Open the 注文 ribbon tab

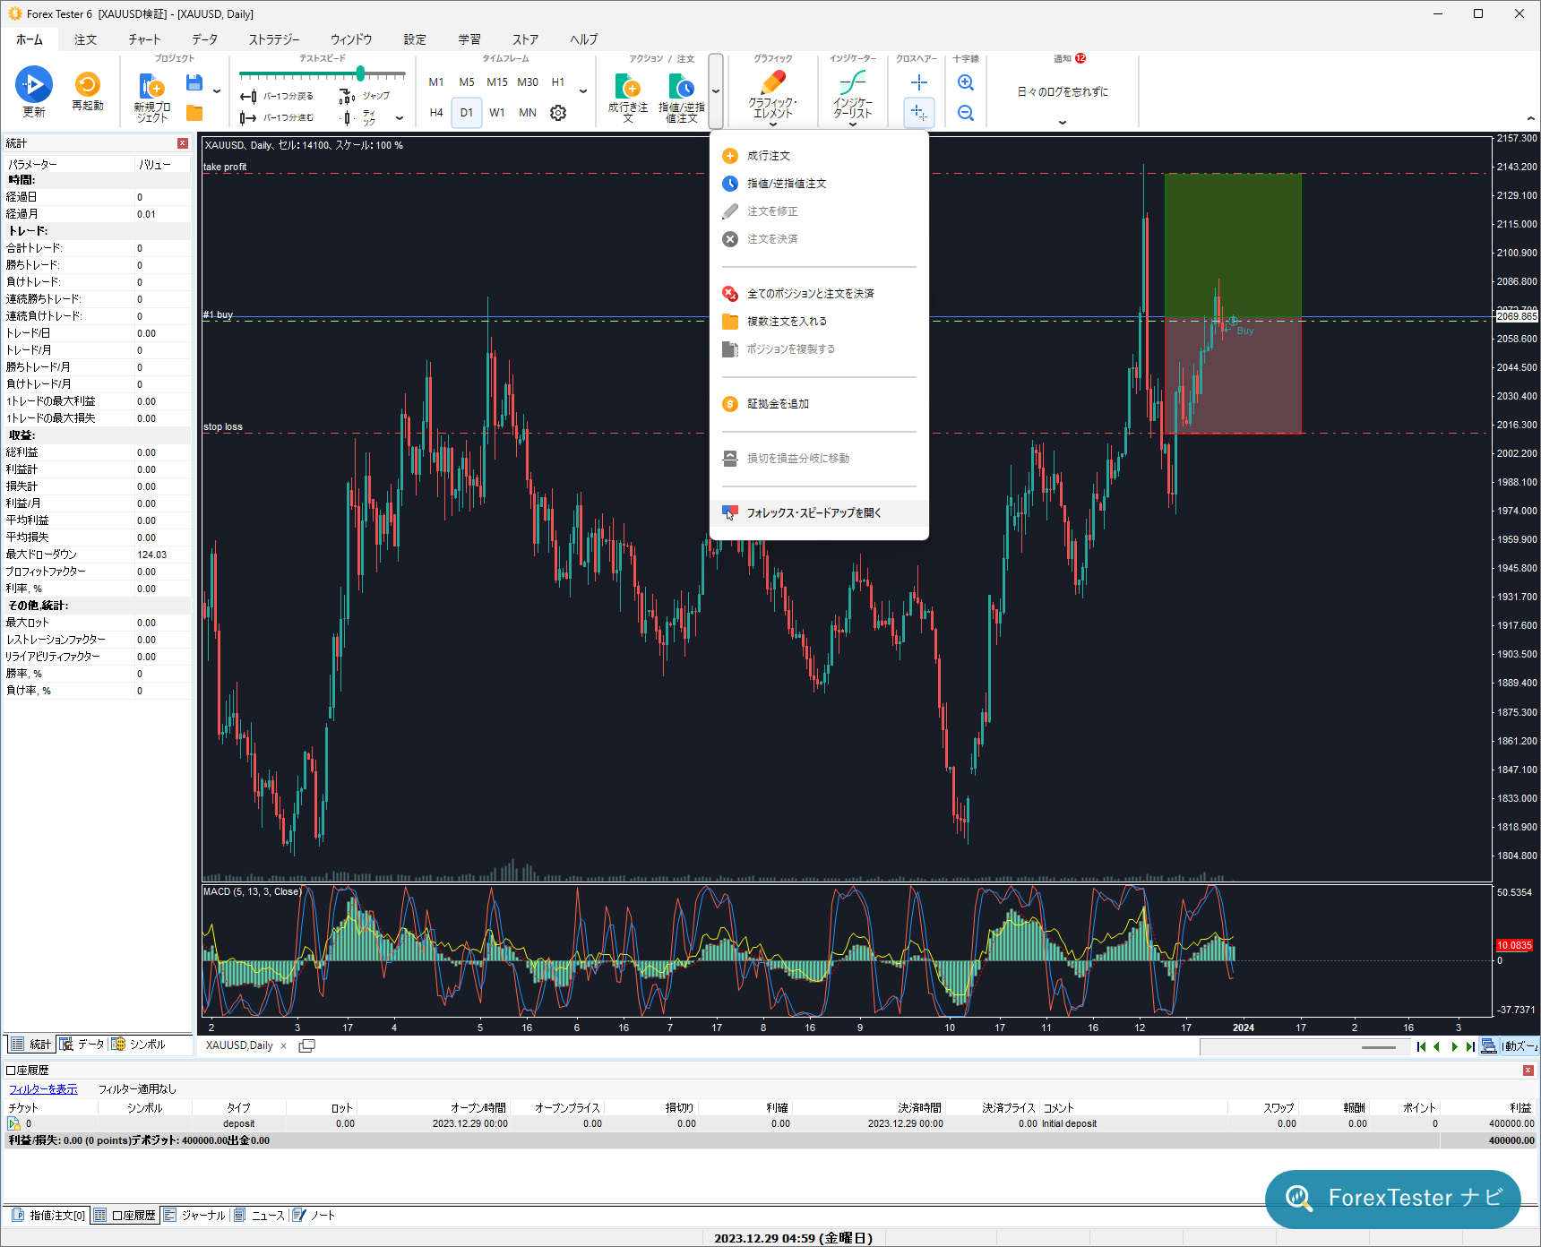click(x=86, y=39)
